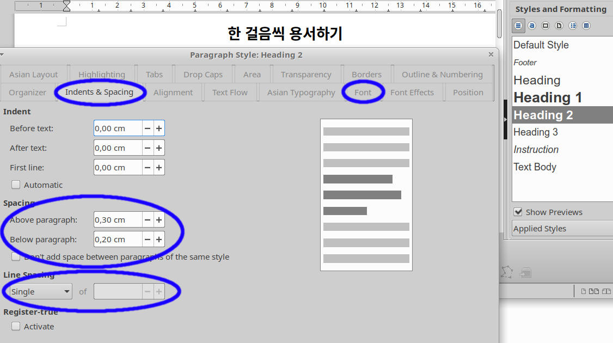Select book view in status bar
The image size is (613, 343).
(x=606, y=291)
